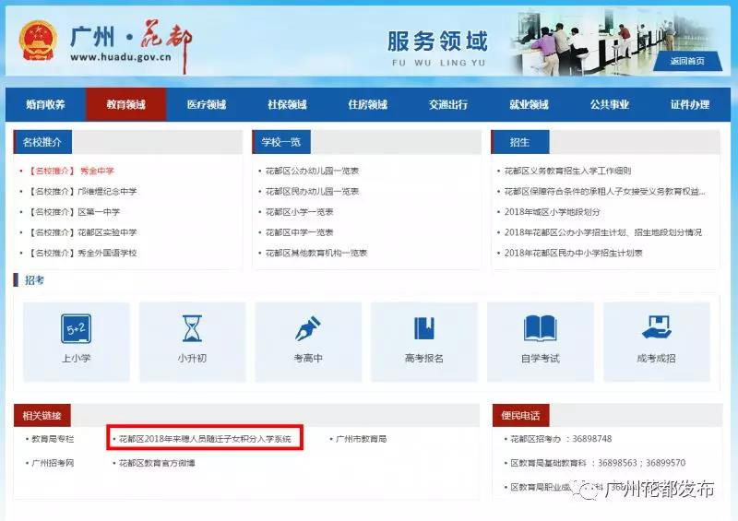The height and width of the screenshot is (521, 738).
Task: Click the 返回首页 button
Action: [x=686, y=62]
